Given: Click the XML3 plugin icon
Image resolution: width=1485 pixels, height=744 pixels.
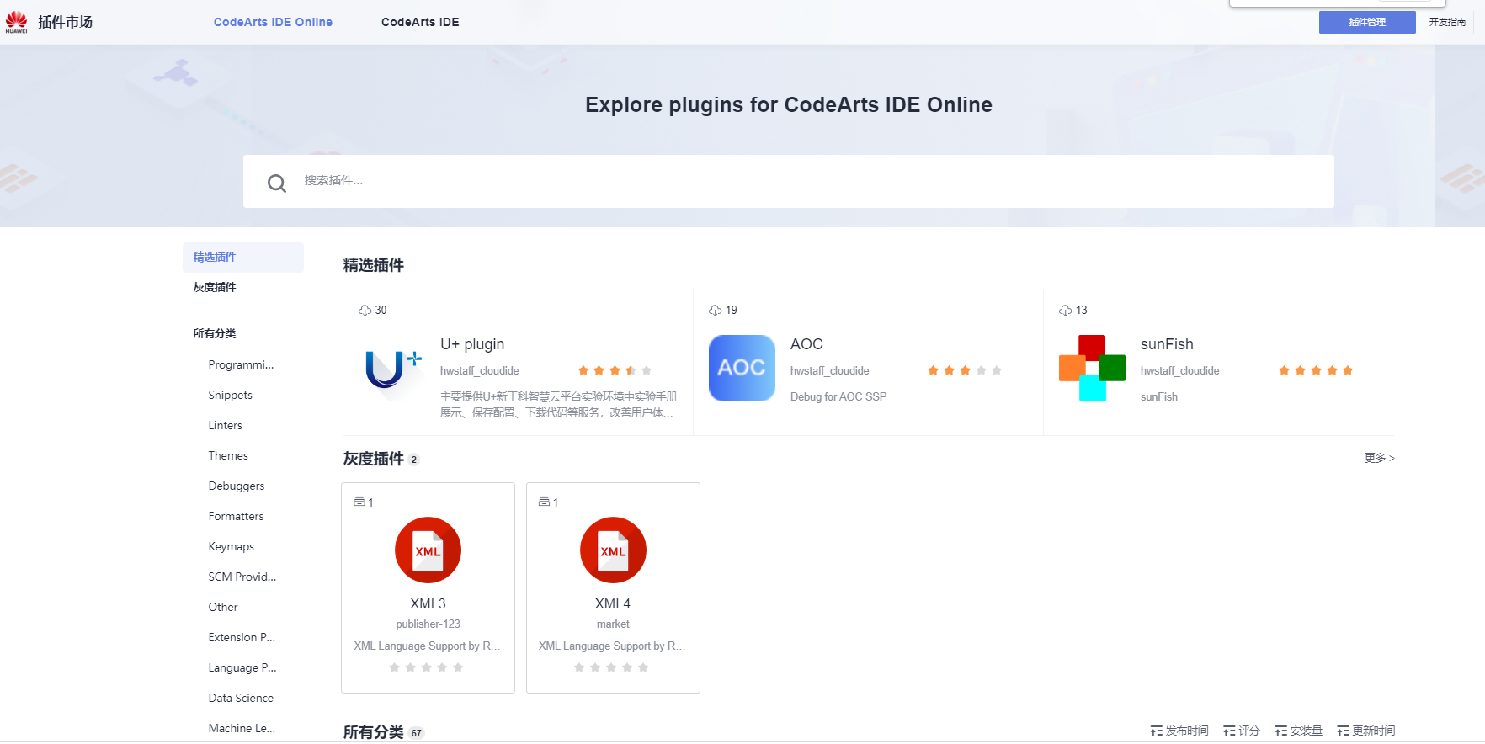Looking at the screenshot, I should [428, 550].
